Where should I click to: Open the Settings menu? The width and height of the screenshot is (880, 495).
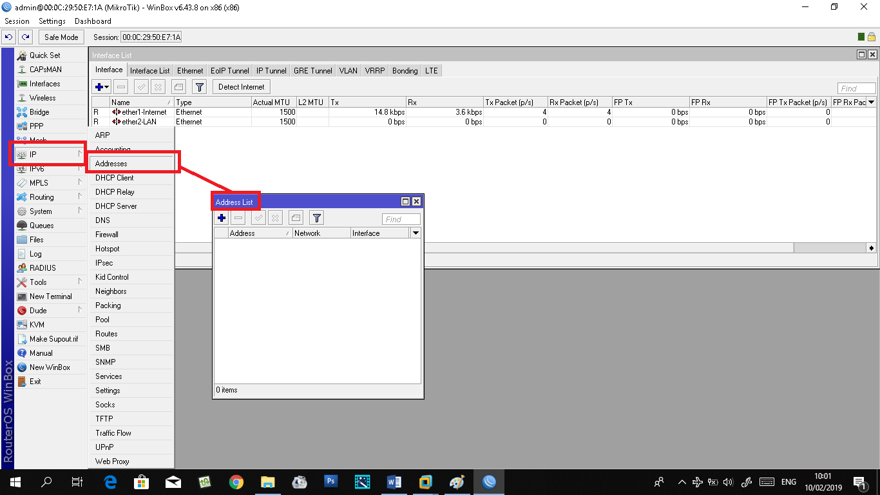coord(52,21)
